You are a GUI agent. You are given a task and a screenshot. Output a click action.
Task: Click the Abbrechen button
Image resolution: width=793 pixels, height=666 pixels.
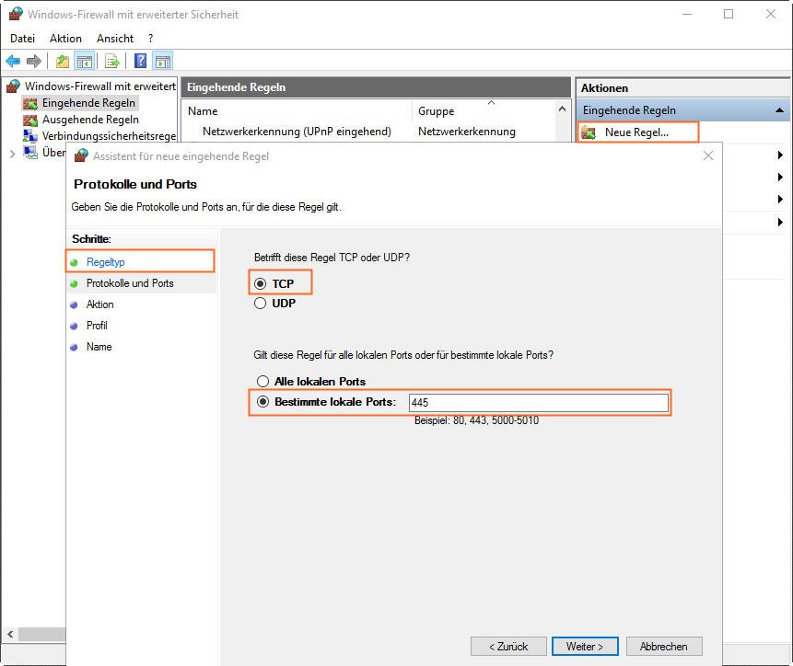click(663, 647)
